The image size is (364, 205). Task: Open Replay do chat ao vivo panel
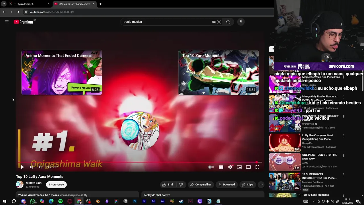click(203, 195)
